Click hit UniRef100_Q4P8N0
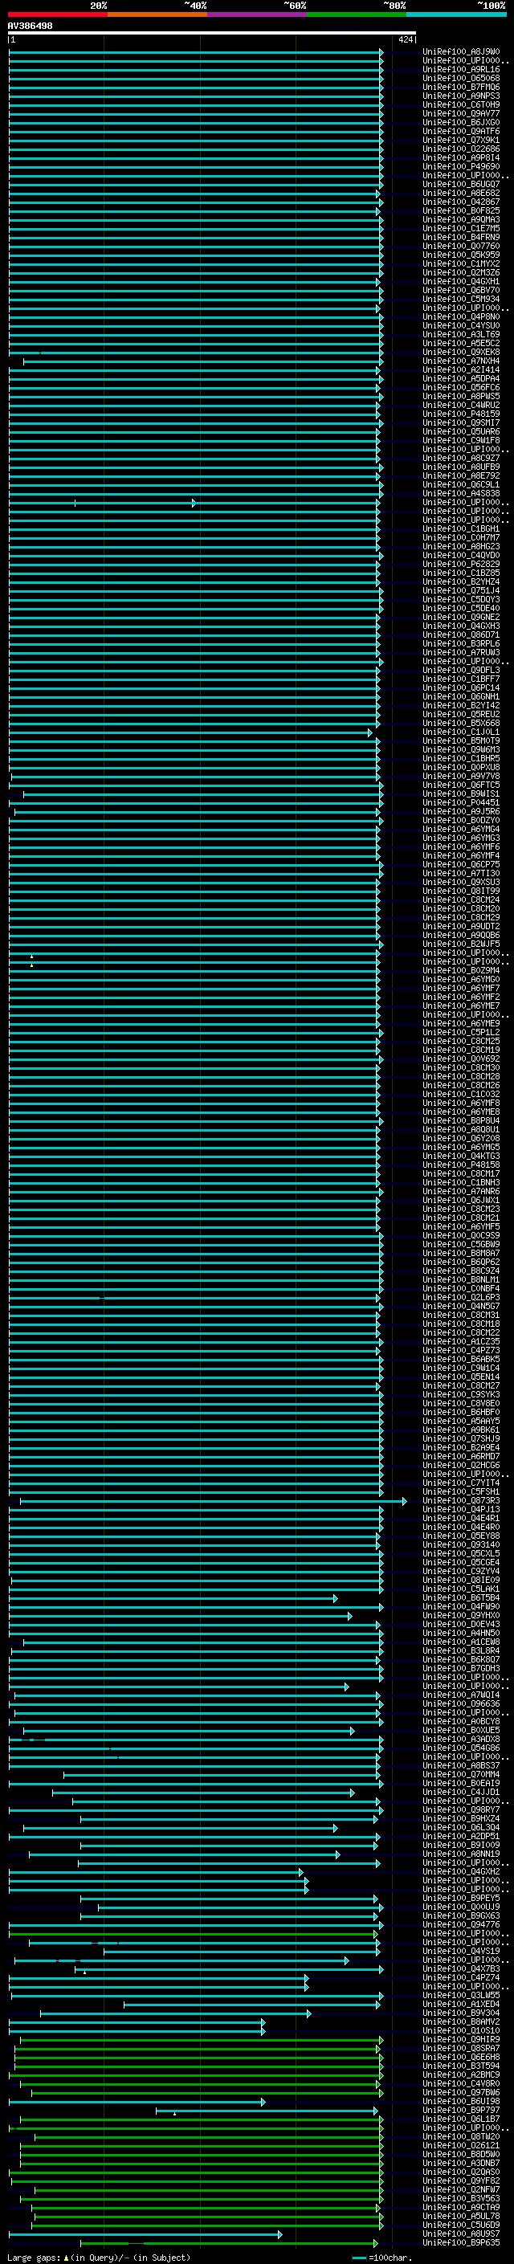 coord(461,316)
